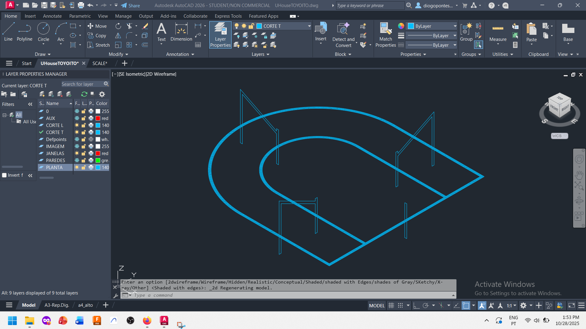This screenshot has width=586, height=329.
Task: Open the Dimension annotation tool
Action: click(x=181, y=32)
